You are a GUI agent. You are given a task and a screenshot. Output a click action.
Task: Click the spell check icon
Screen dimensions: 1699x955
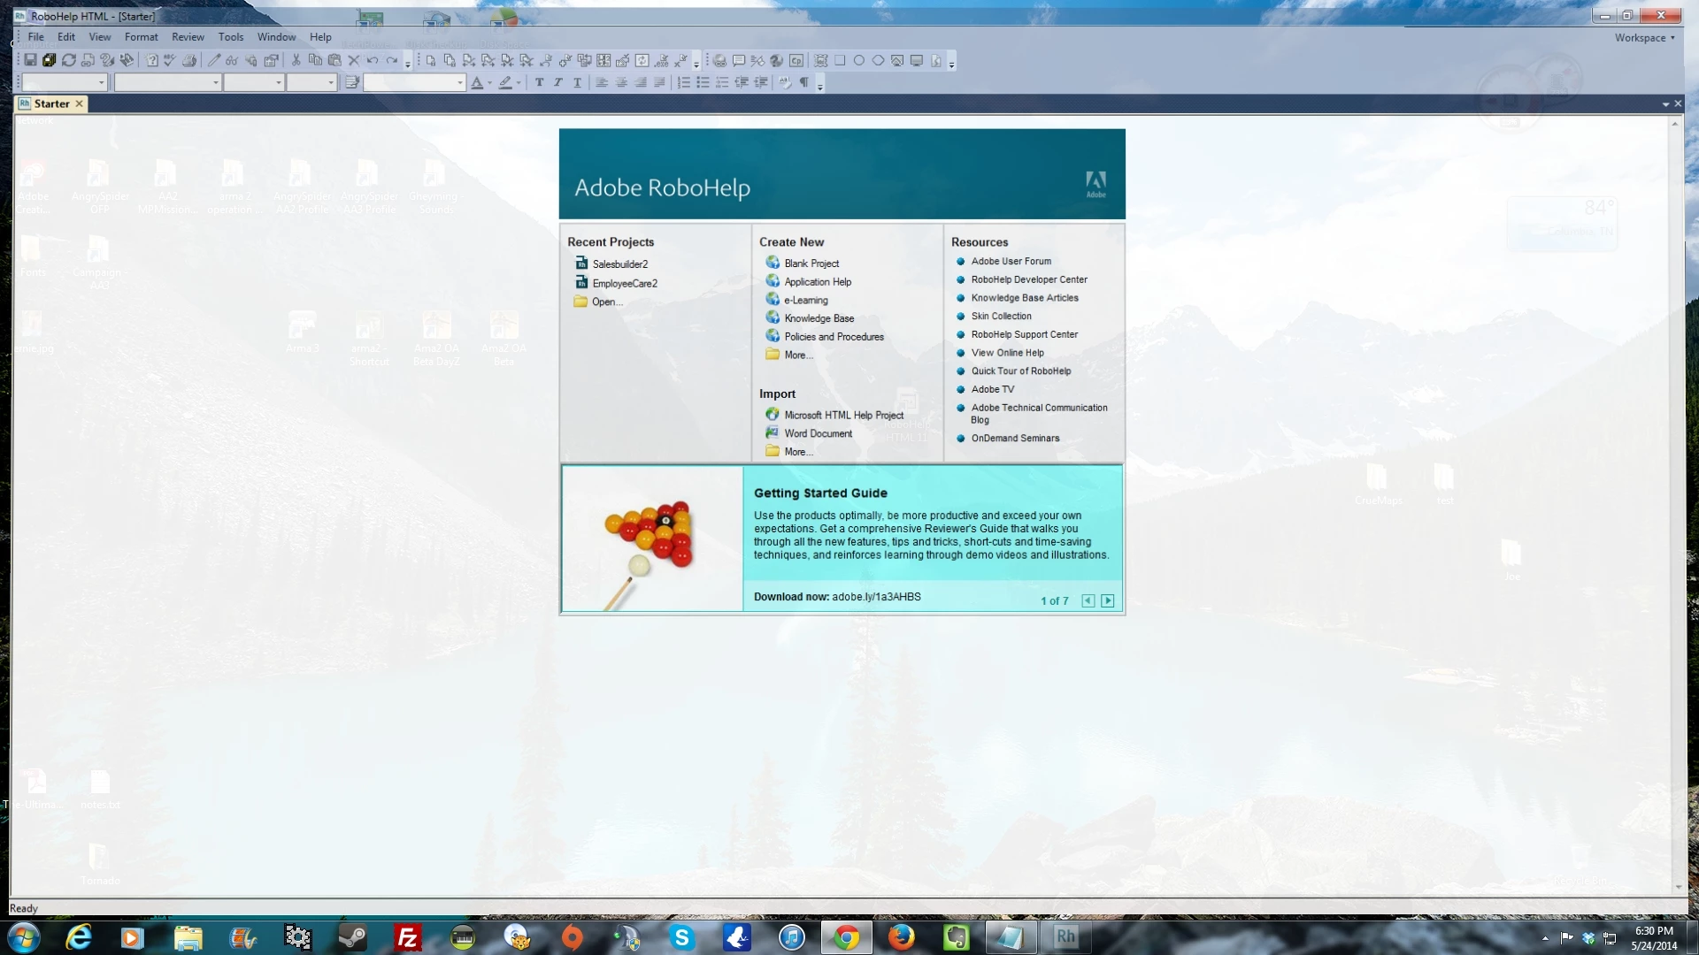tap(169, 60)
